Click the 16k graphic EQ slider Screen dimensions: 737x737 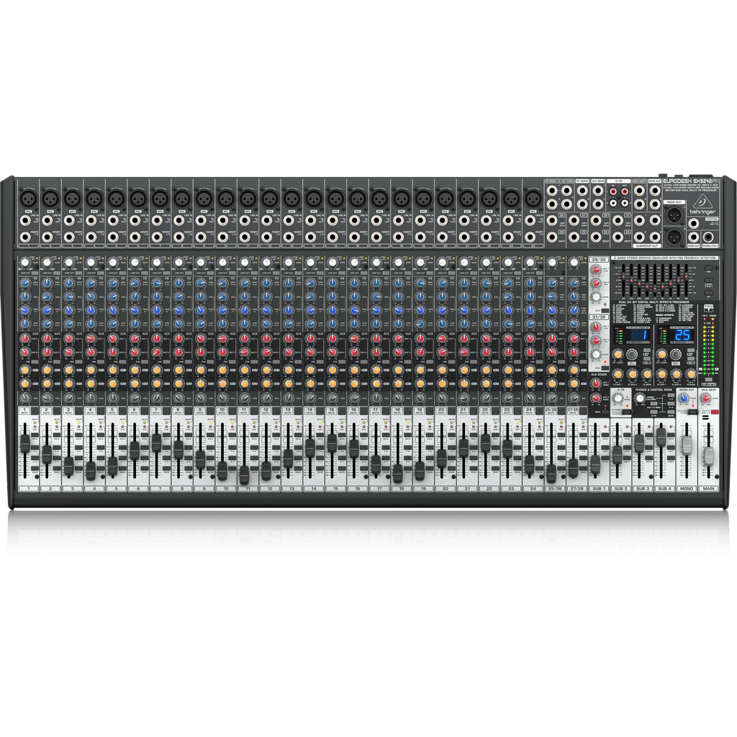tap(686, 276)
